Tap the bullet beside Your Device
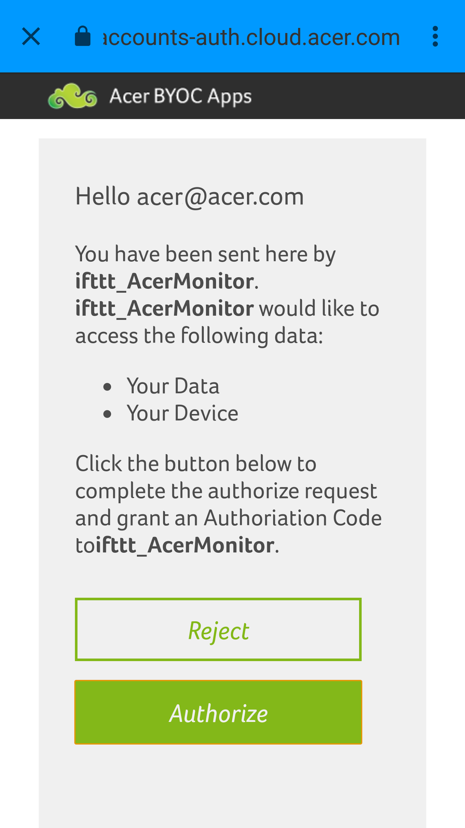 [x=107, y=414]
